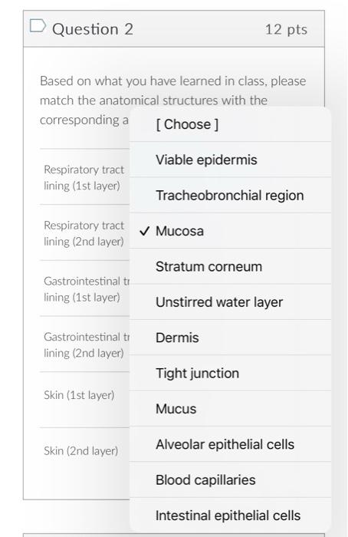Click the Question 2 heading
The image size is (348, 537).
(93, 29)
